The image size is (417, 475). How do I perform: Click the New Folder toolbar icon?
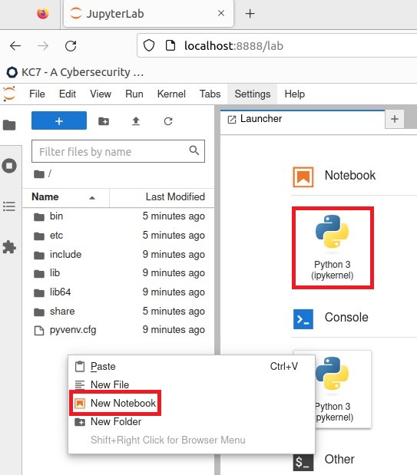[104, 121]
